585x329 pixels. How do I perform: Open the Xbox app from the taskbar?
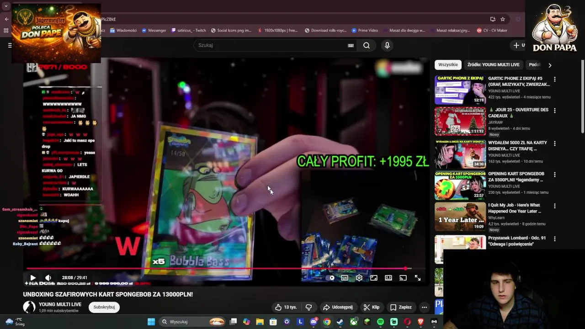[x=354, y=322]
